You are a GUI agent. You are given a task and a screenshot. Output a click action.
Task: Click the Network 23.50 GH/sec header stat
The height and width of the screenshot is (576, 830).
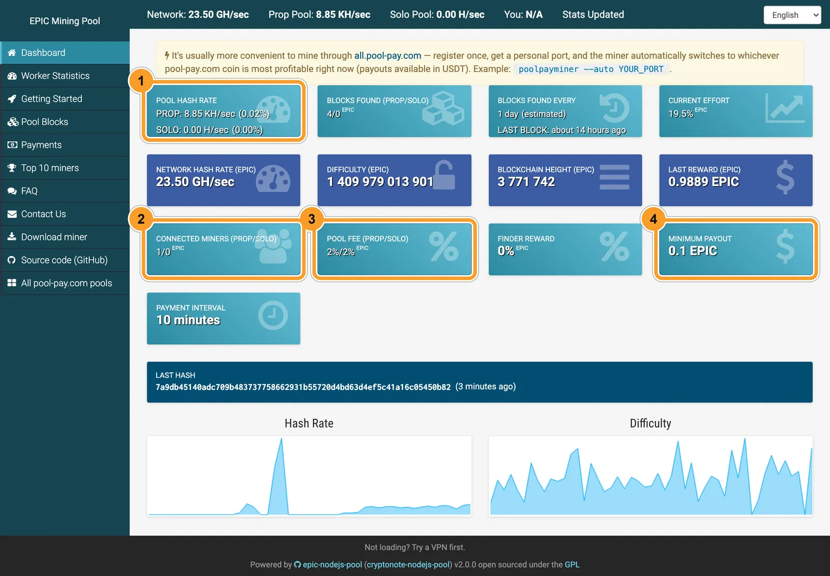[198, 15]
